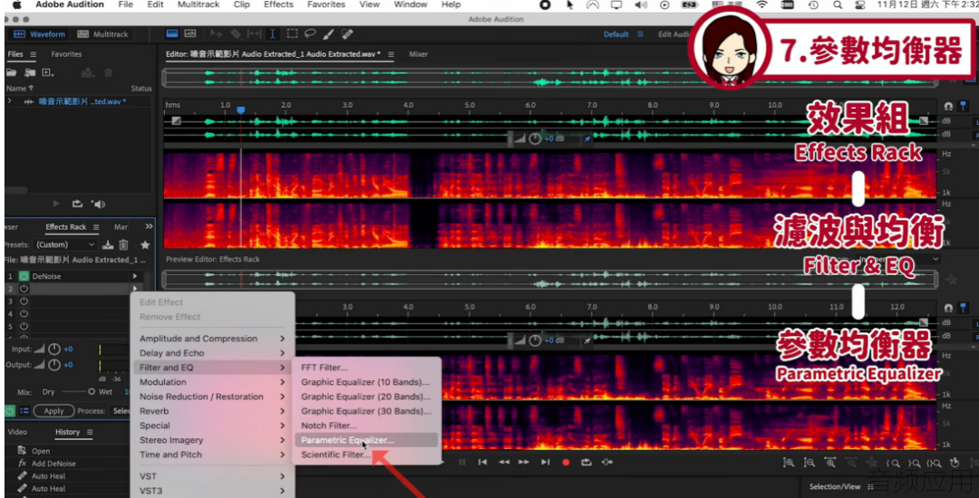The width and height of the screenshot is (979, 498).
Task: Zoom in at in point
Action: pyautogui.click(x=894, y=463)
